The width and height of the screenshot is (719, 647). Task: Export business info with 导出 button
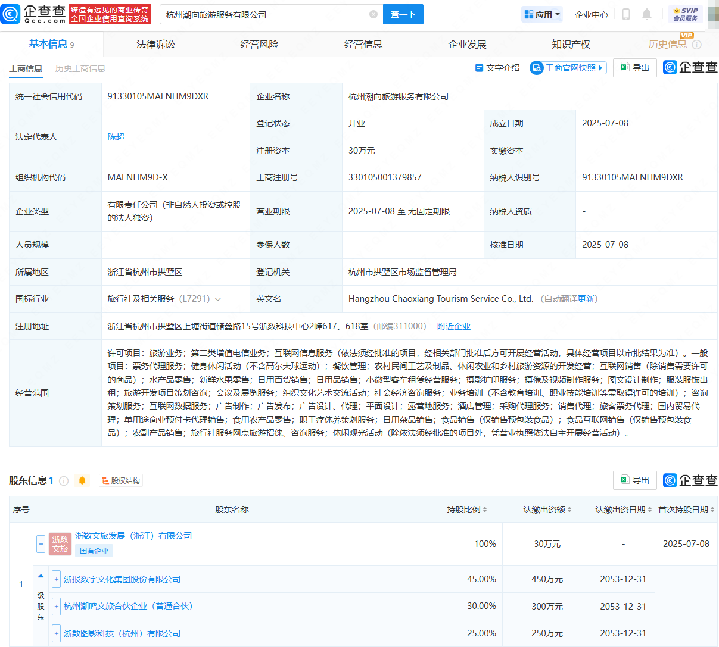coord(635,68)
